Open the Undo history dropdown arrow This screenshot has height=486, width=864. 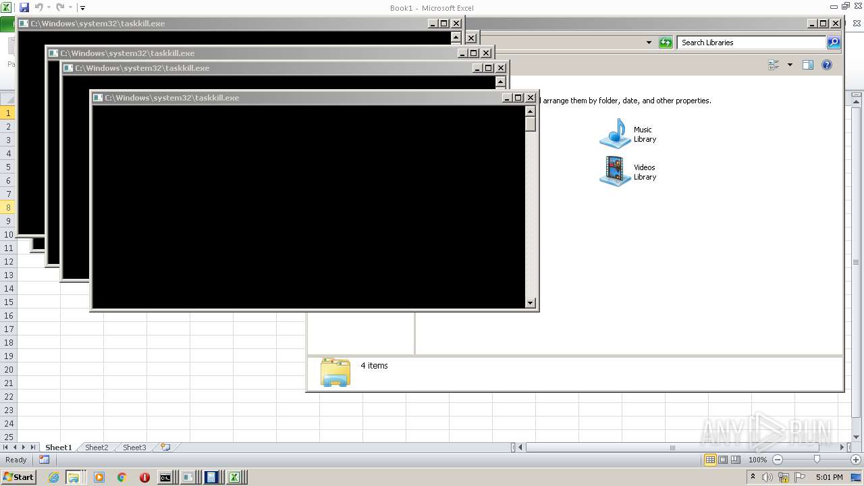point(49,8)
